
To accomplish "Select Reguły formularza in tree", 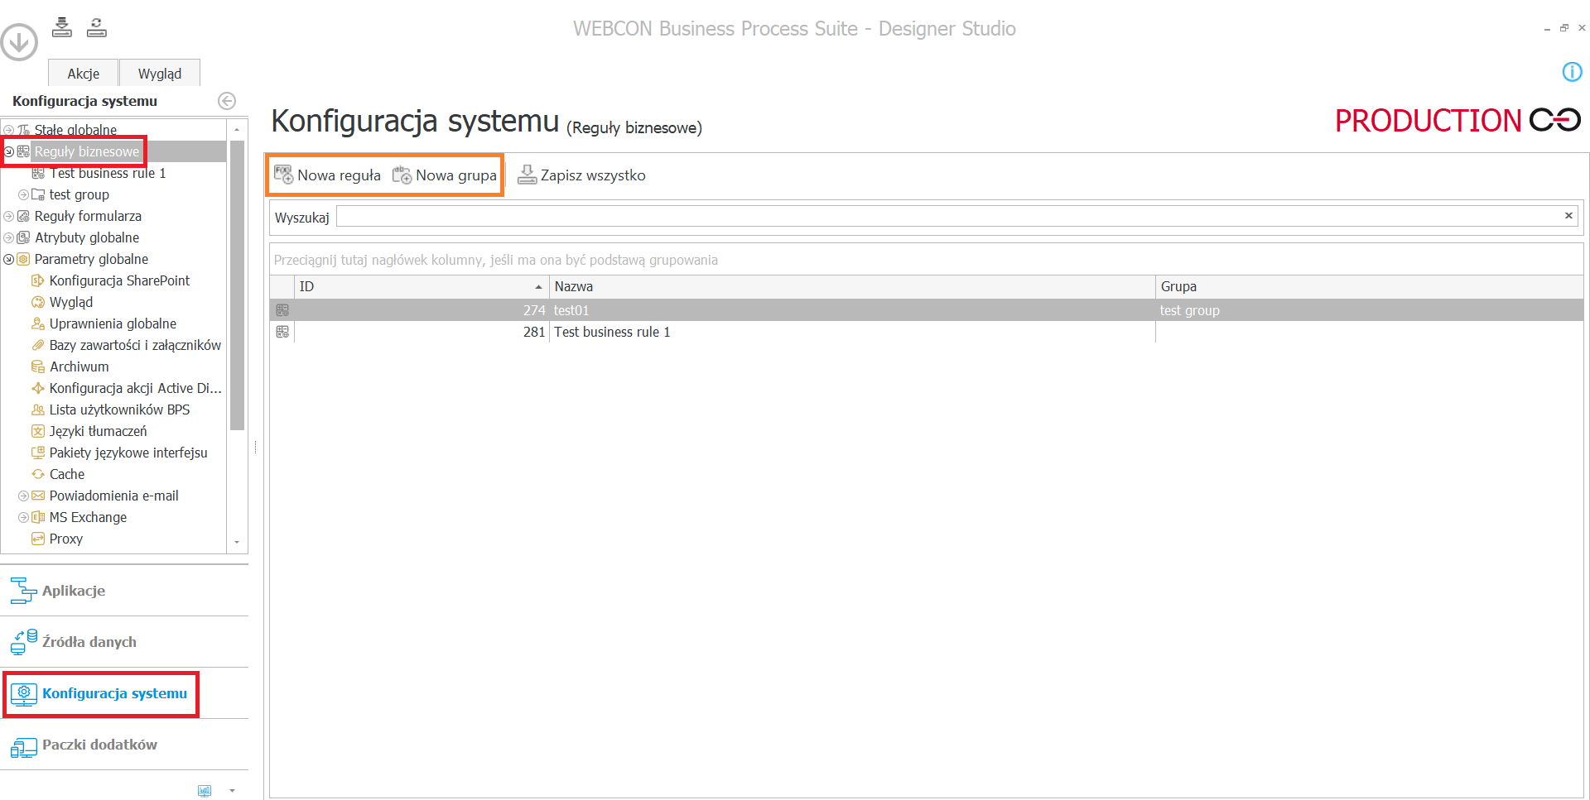I will [88, 216].
